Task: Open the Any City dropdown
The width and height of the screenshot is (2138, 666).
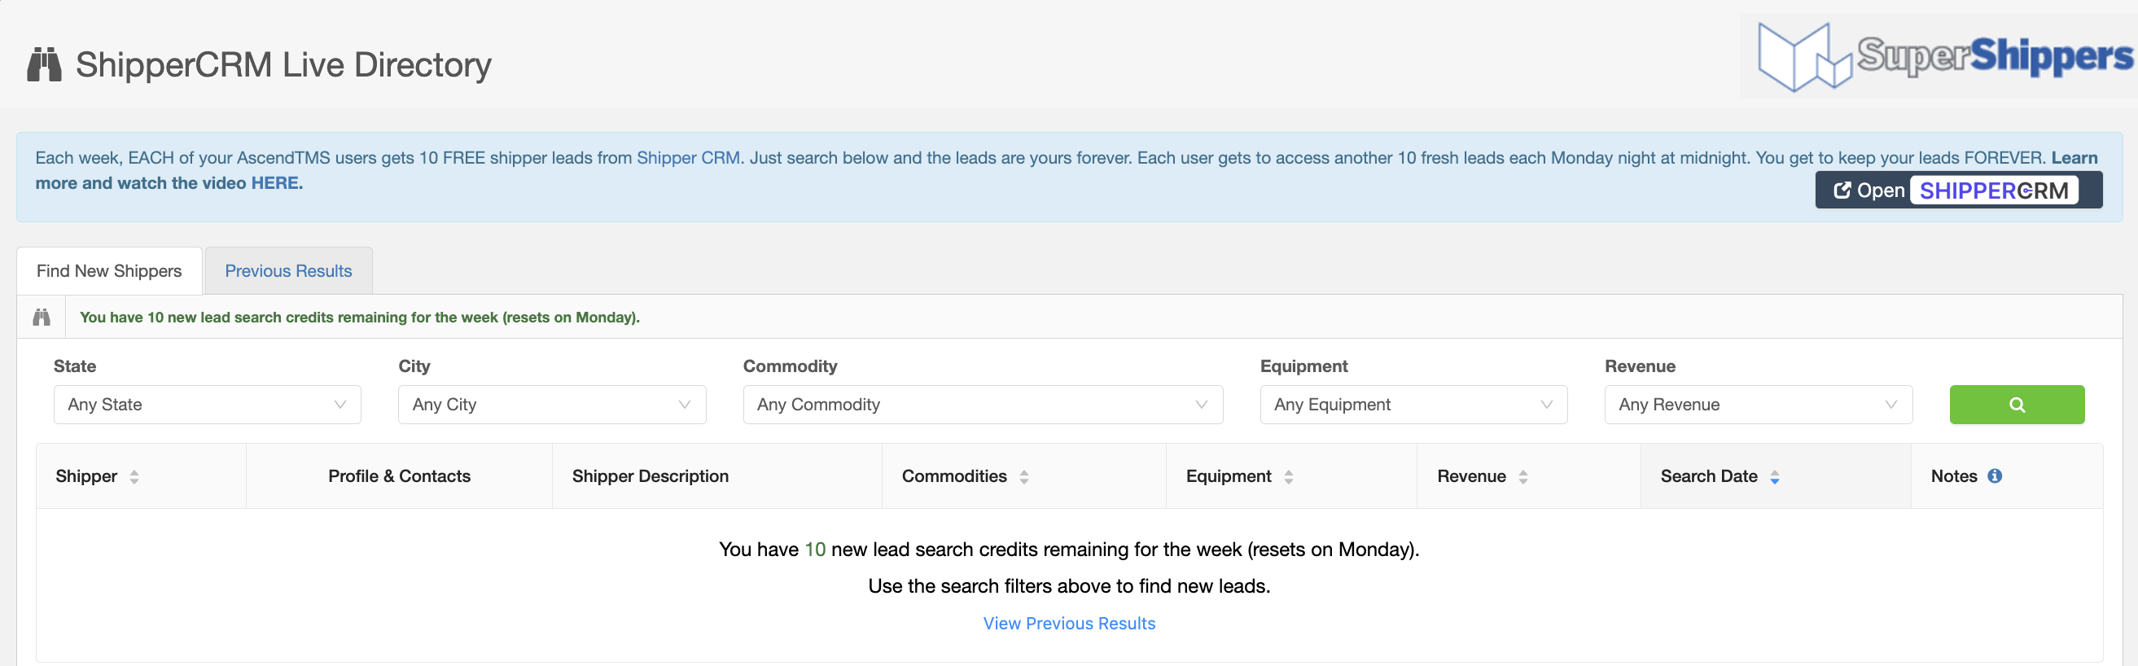Action: pos(552,405)
